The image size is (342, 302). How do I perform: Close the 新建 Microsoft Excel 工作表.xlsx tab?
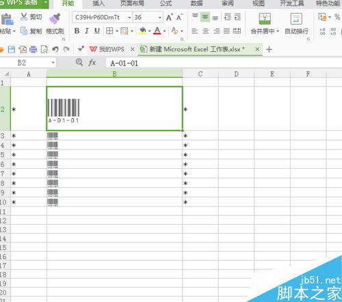257,49
